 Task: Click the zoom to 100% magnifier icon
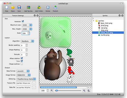(89, 91)
